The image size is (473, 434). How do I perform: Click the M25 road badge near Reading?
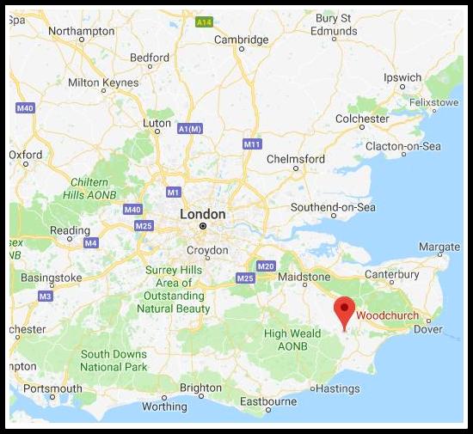pos(144,225)
